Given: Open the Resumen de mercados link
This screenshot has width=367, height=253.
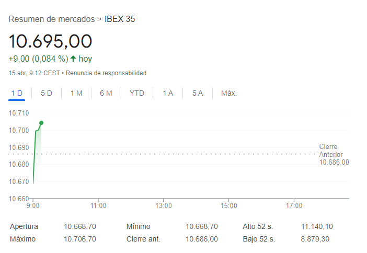Looking at the screenshot, I should (x=52, y=19).
